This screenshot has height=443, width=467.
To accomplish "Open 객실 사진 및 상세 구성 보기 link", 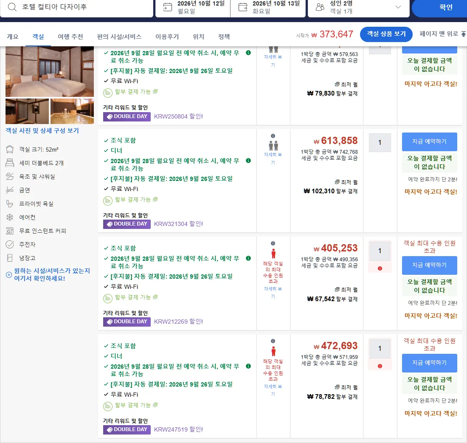I will (x=42, y=130).
